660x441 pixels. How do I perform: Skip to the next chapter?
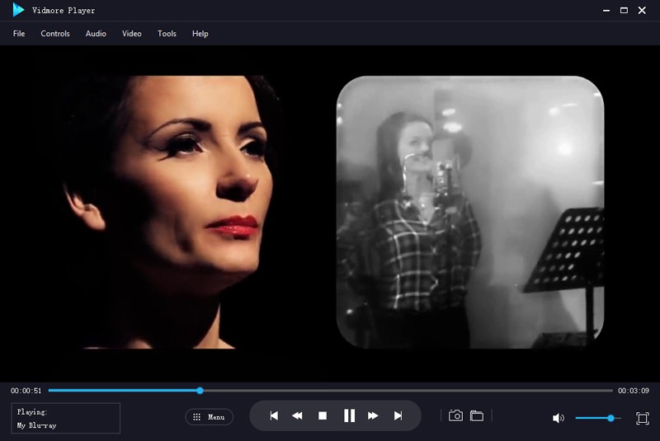point(398,416)
